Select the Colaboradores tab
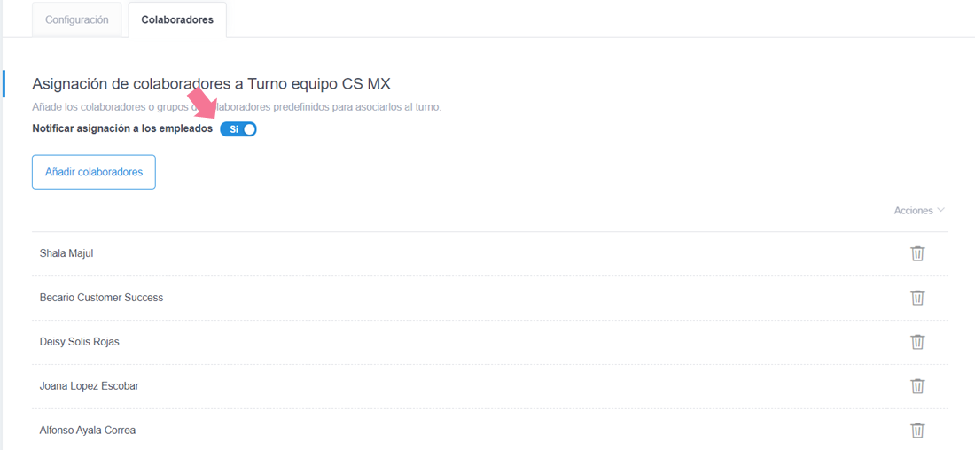975x450 pixels. 177,19
